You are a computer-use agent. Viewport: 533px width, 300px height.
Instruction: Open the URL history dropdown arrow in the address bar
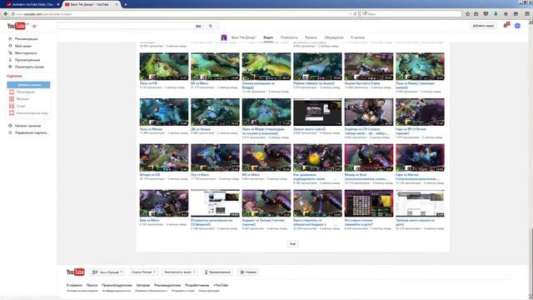350,14
